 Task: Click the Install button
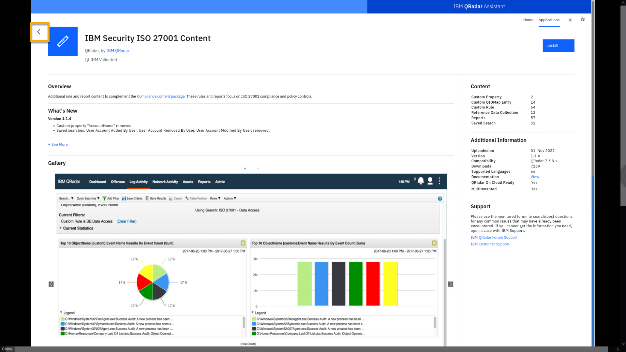[x=558, y=46]
